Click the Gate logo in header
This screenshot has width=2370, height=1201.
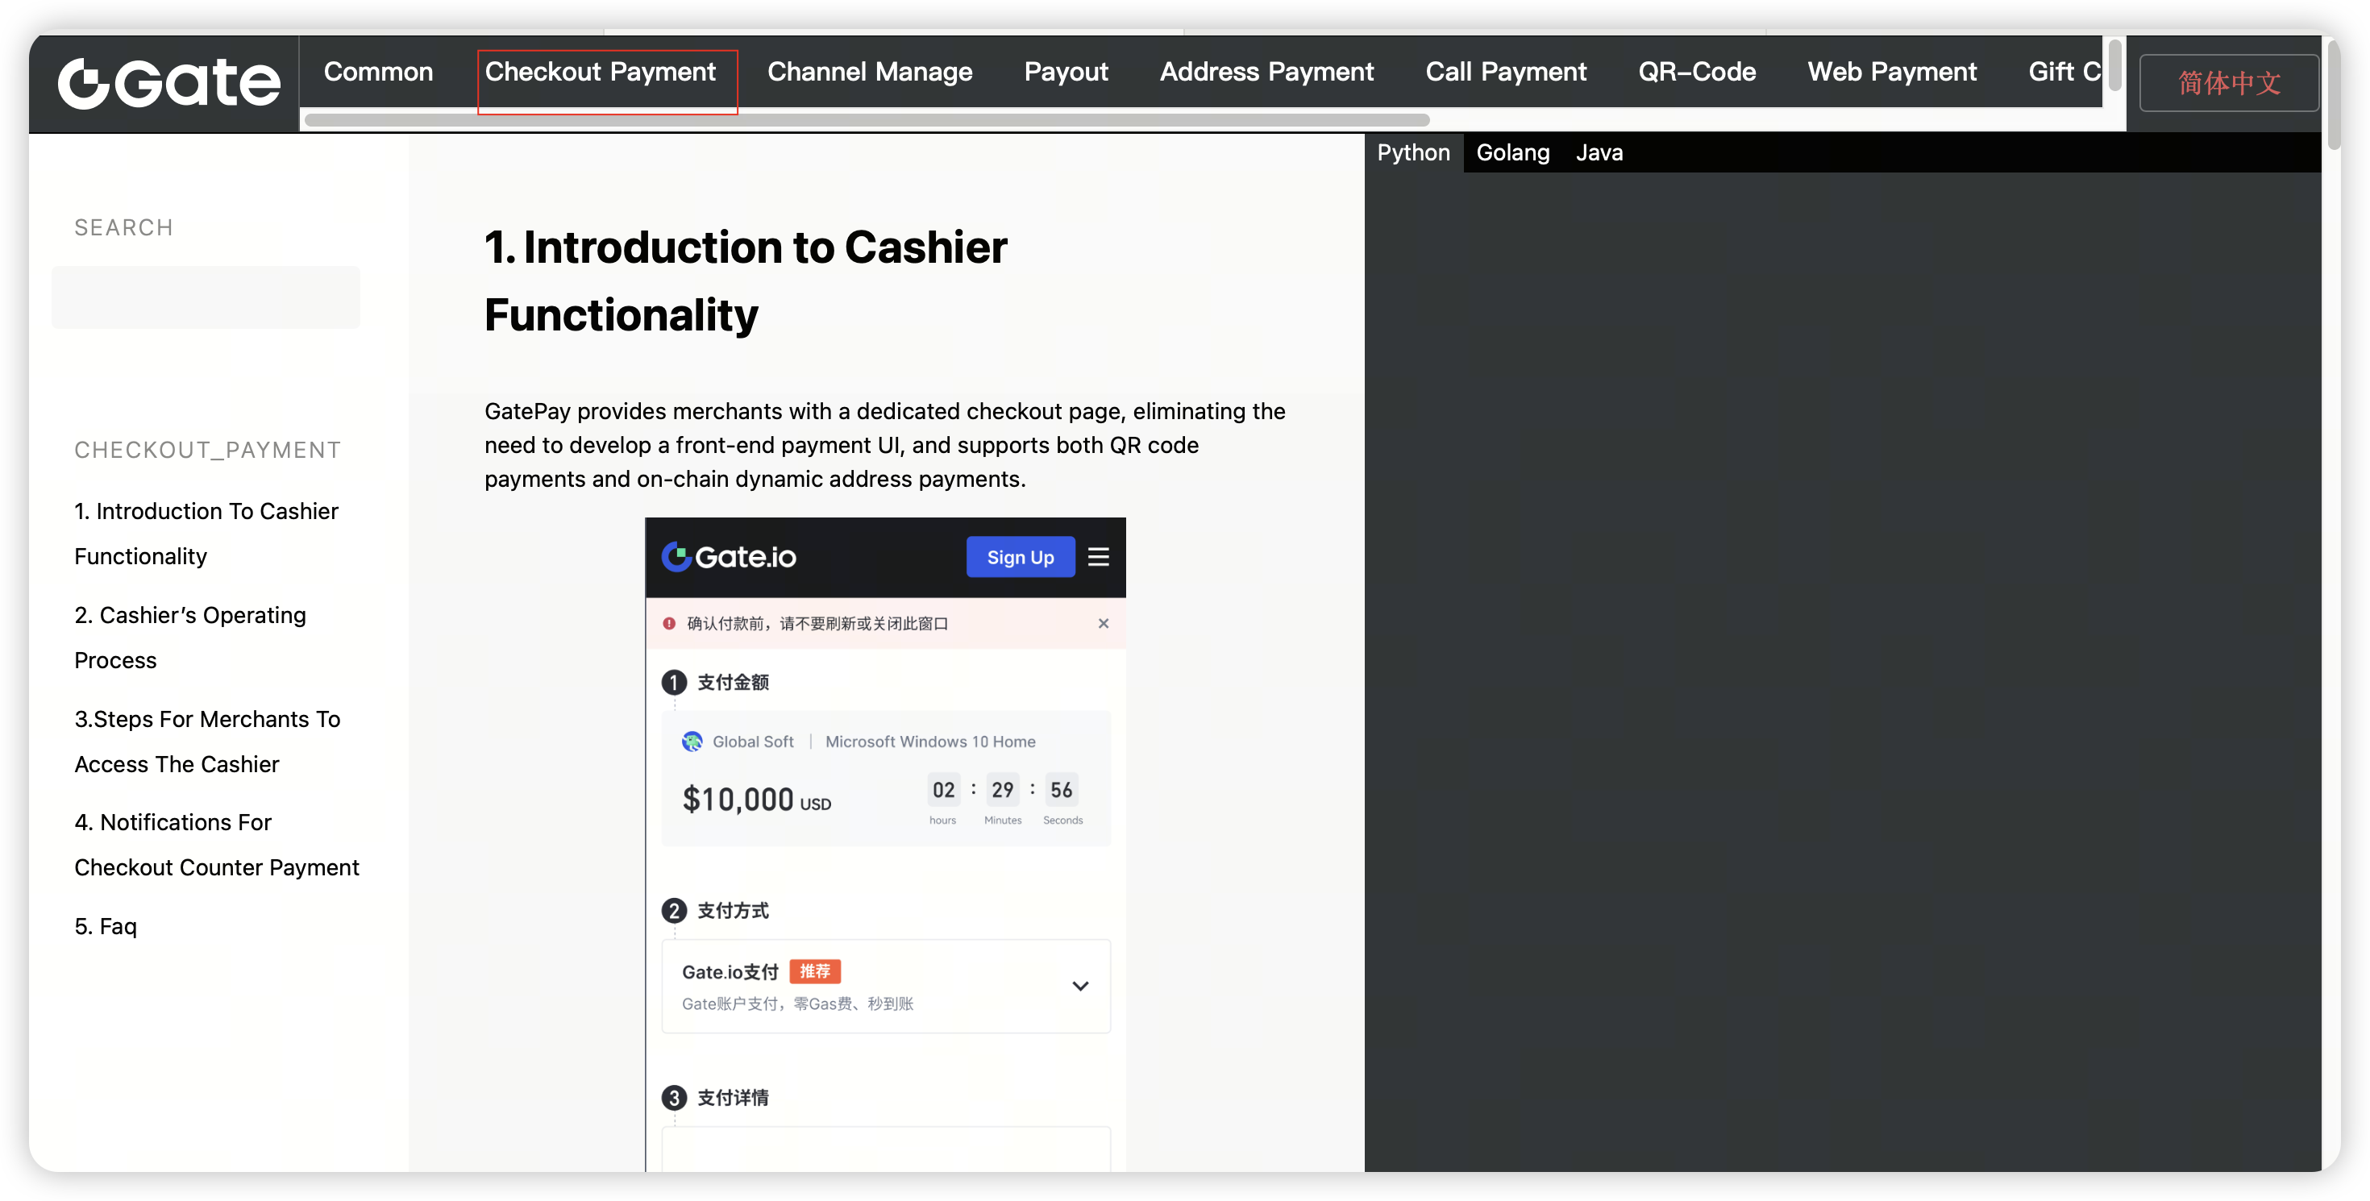[168, 83]
